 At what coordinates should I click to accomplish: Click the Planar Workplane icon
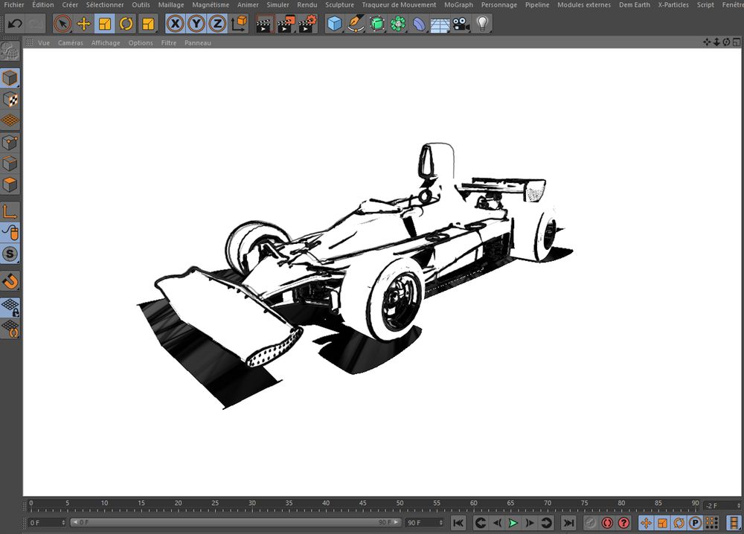(10, 329)
